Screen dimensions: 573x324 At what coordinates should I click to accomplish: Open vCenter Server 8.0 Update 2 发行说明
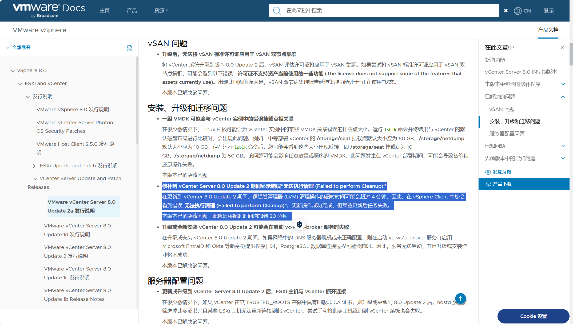pyautogui.click(x=77, y=252)
